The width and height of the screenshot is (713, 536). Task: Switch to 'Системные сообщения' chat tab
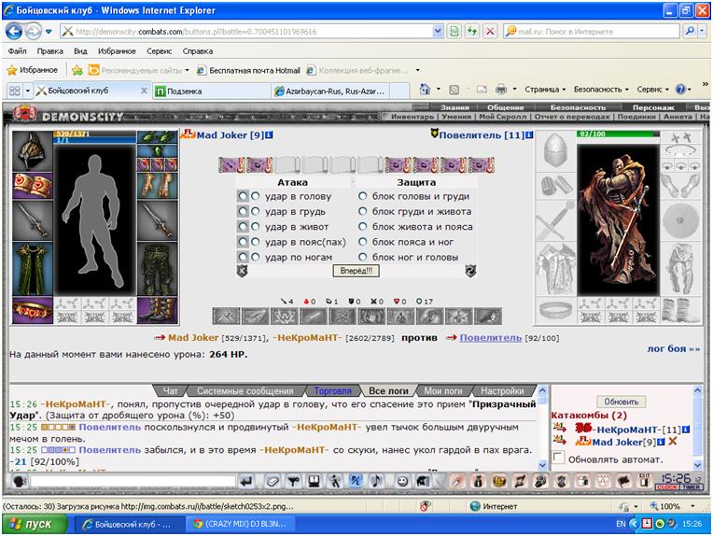tap(245, 390)
